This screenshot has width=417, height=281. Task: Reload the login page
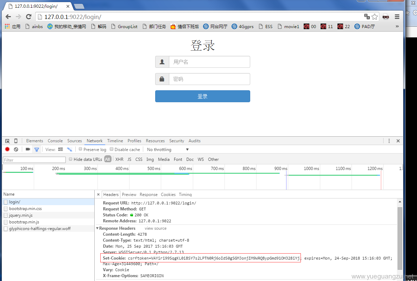pyautogui.click(x=29, y=17)
